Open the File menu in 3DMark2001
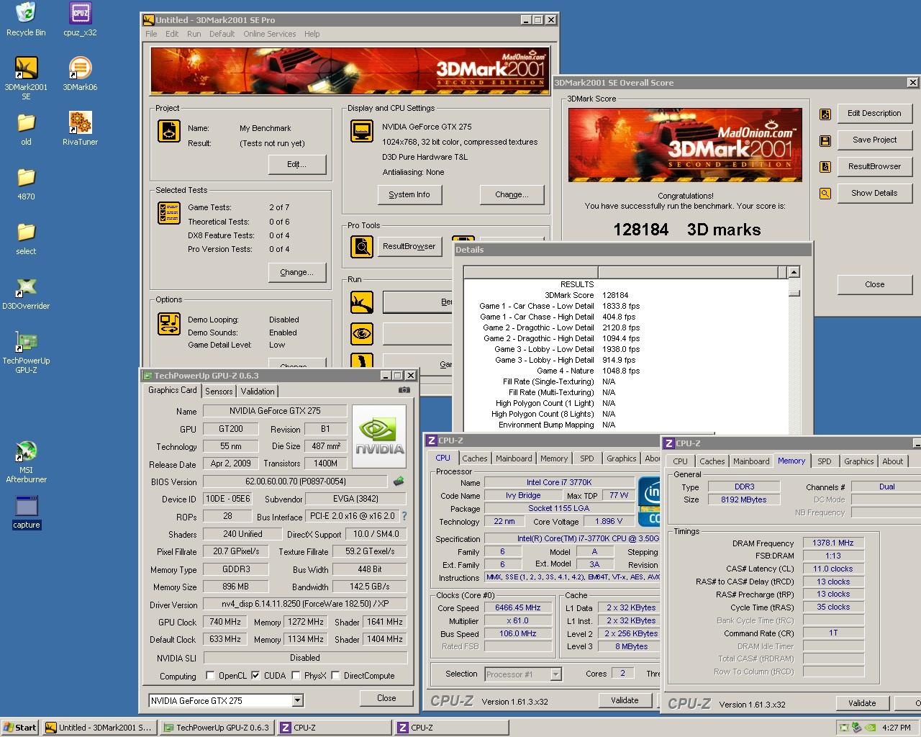Image resolution: width=921 pixels, height=737 pixels. pos(151,34)
